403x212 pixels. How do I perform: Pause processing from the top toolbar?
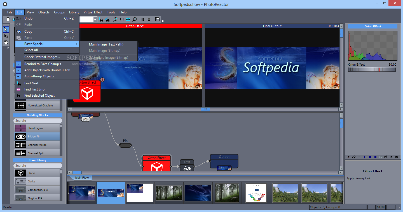point(143,20)
